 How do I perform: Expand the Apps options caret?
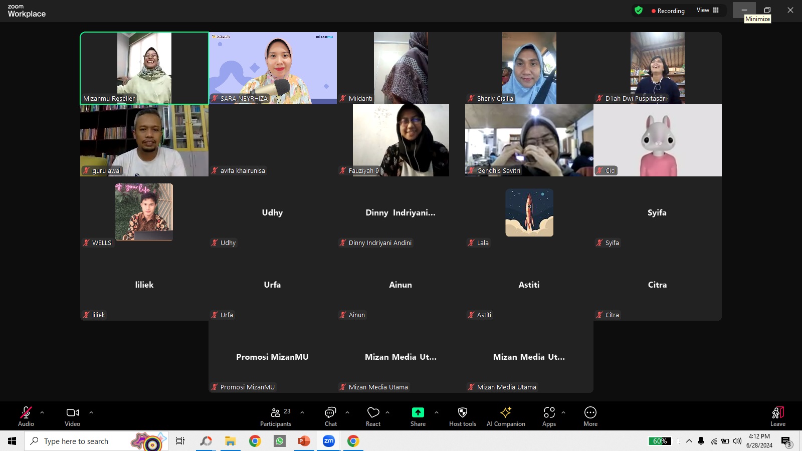(563, 412)
